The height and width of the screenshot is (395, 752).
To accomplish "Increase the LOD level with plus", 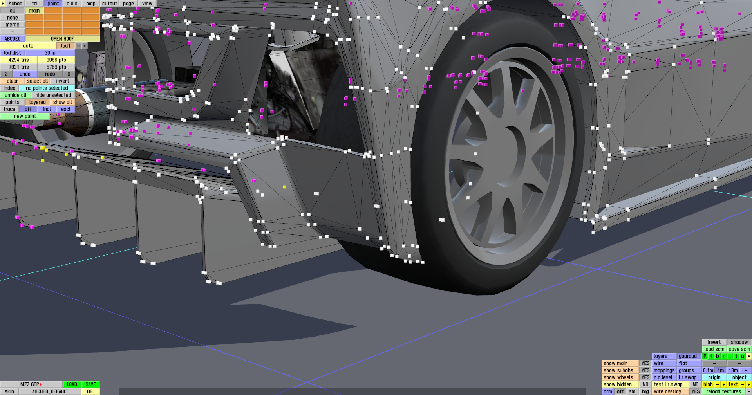I will tap(85, 46).
